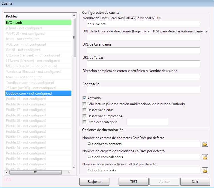The height and width of the screenshot is (188, 214).
Task: Click the profile list scroll up arrow
Action: coord(74,15)
